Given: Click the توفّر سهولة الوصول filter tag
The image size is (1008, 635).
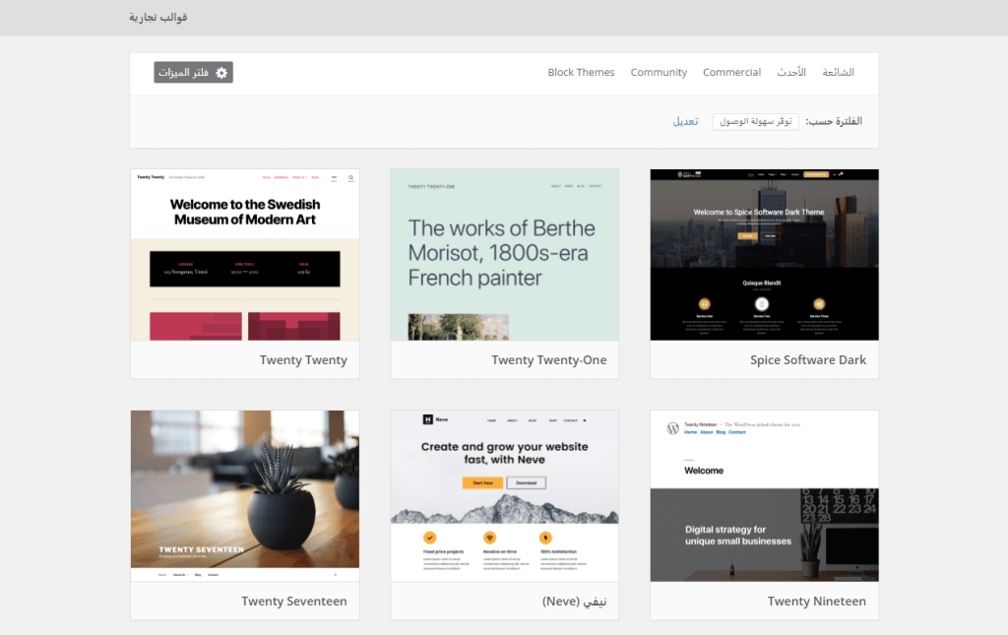Looking at the screenshot, I should [x=756, y=122].
